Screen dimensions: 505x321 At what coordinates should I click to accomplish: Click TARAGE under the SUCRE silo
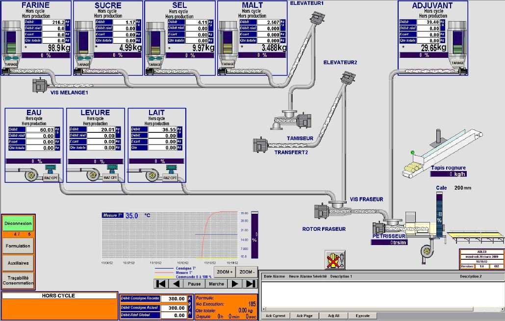[x=83, y=64]
